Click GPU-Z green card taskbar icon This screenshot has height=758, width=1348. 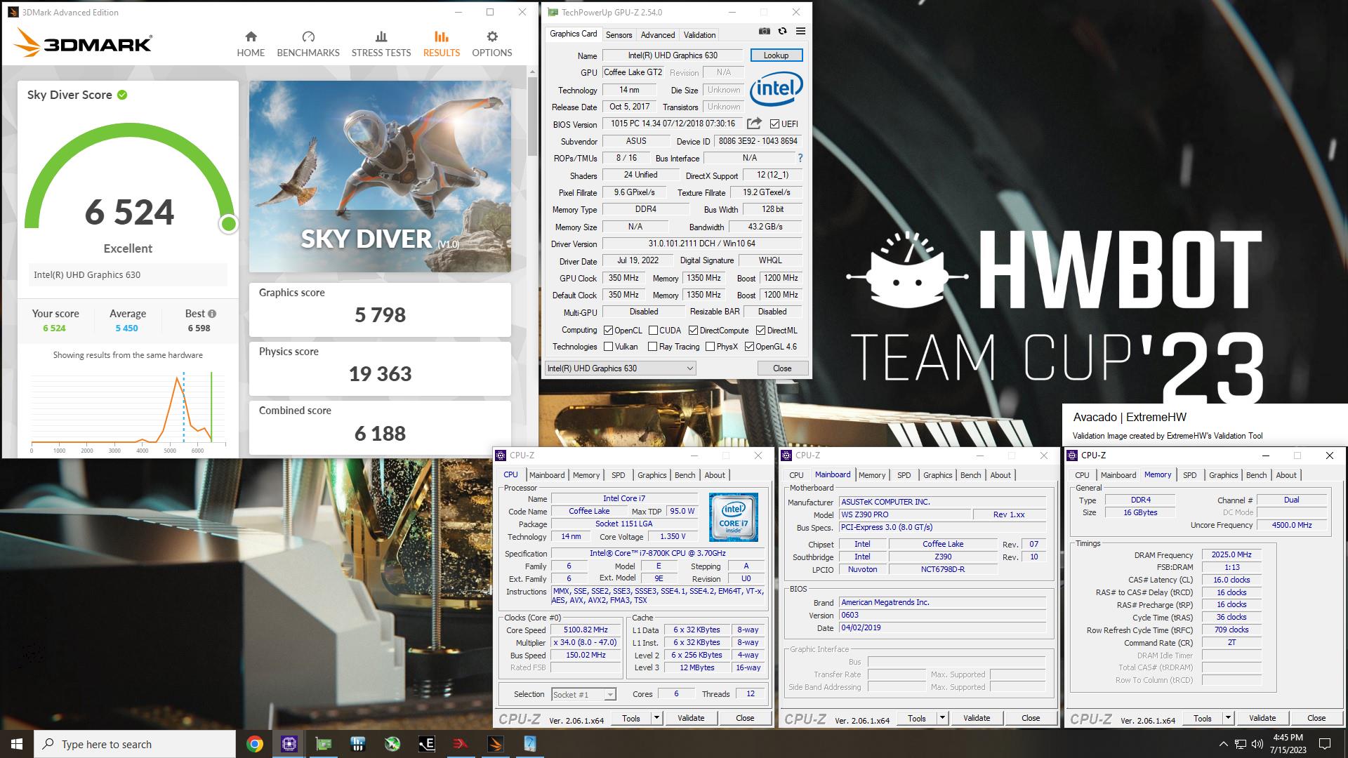[x=323, y=744]
